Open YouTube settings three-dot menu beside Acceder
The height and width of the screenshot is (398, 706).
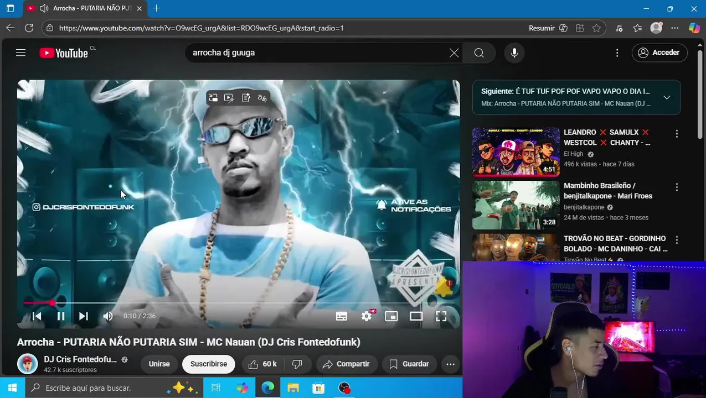point(617,53)
